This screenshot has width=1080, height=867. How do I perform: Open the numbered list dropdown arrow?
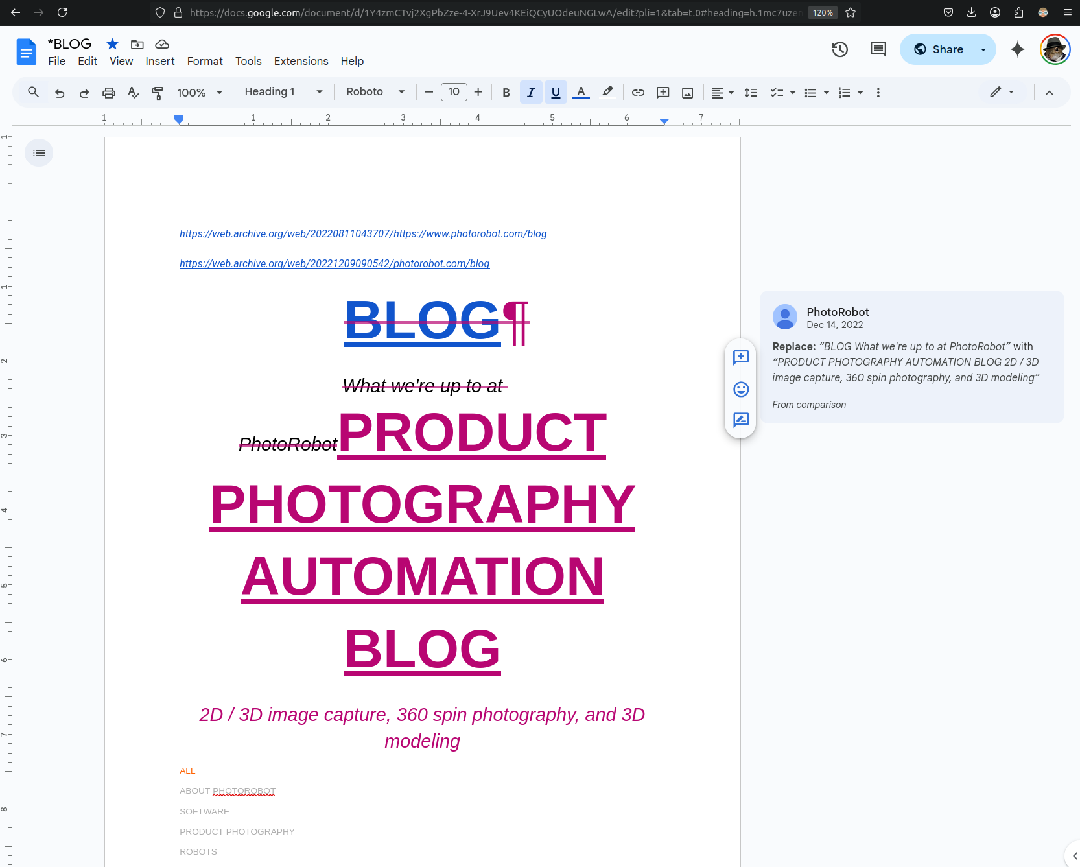point(860,93)
